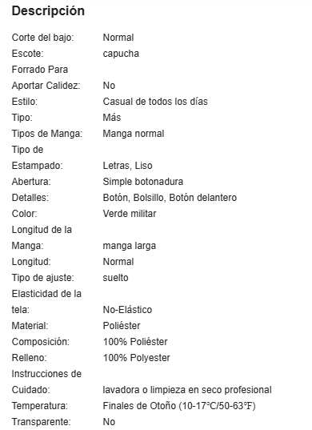Click 'lavadora o limpieza en seco profesional'
The height and width of the screenshot is (430, 312).
click(187, 390)
